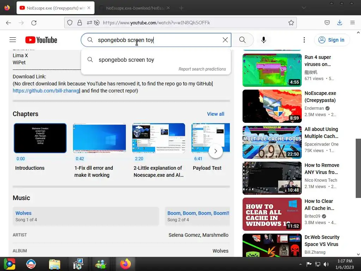Image resolution: width=361 pixels, height=271 pixels.
Task: Open Multiple Cache Pools video thumbnail
Action: 272,142
